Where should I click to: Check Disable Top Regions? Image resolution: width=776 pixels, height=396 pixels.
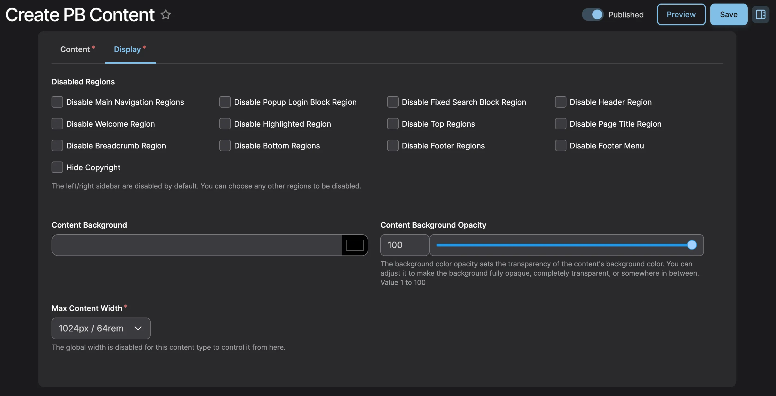point(393,124)
